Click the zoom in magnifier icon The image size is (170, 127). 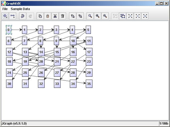click(x=97, y=16)
